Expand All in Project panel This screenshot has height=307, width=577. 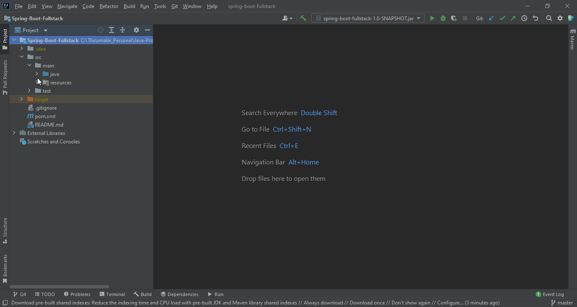click(112, 30)
